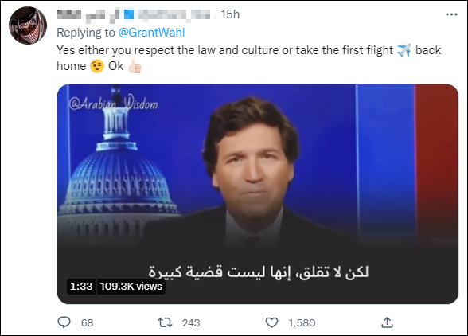Open the @GrantWahl mention link
The width and height of the screenshot is (468, 336).
tap(151, 33)
